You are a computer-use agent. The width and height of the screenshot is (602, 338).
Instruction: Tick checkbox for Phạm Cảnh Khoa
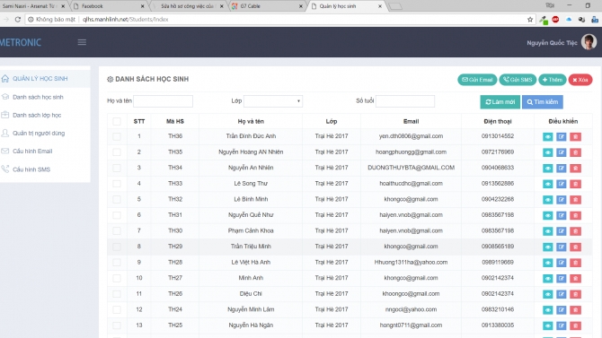pos(117,230)
